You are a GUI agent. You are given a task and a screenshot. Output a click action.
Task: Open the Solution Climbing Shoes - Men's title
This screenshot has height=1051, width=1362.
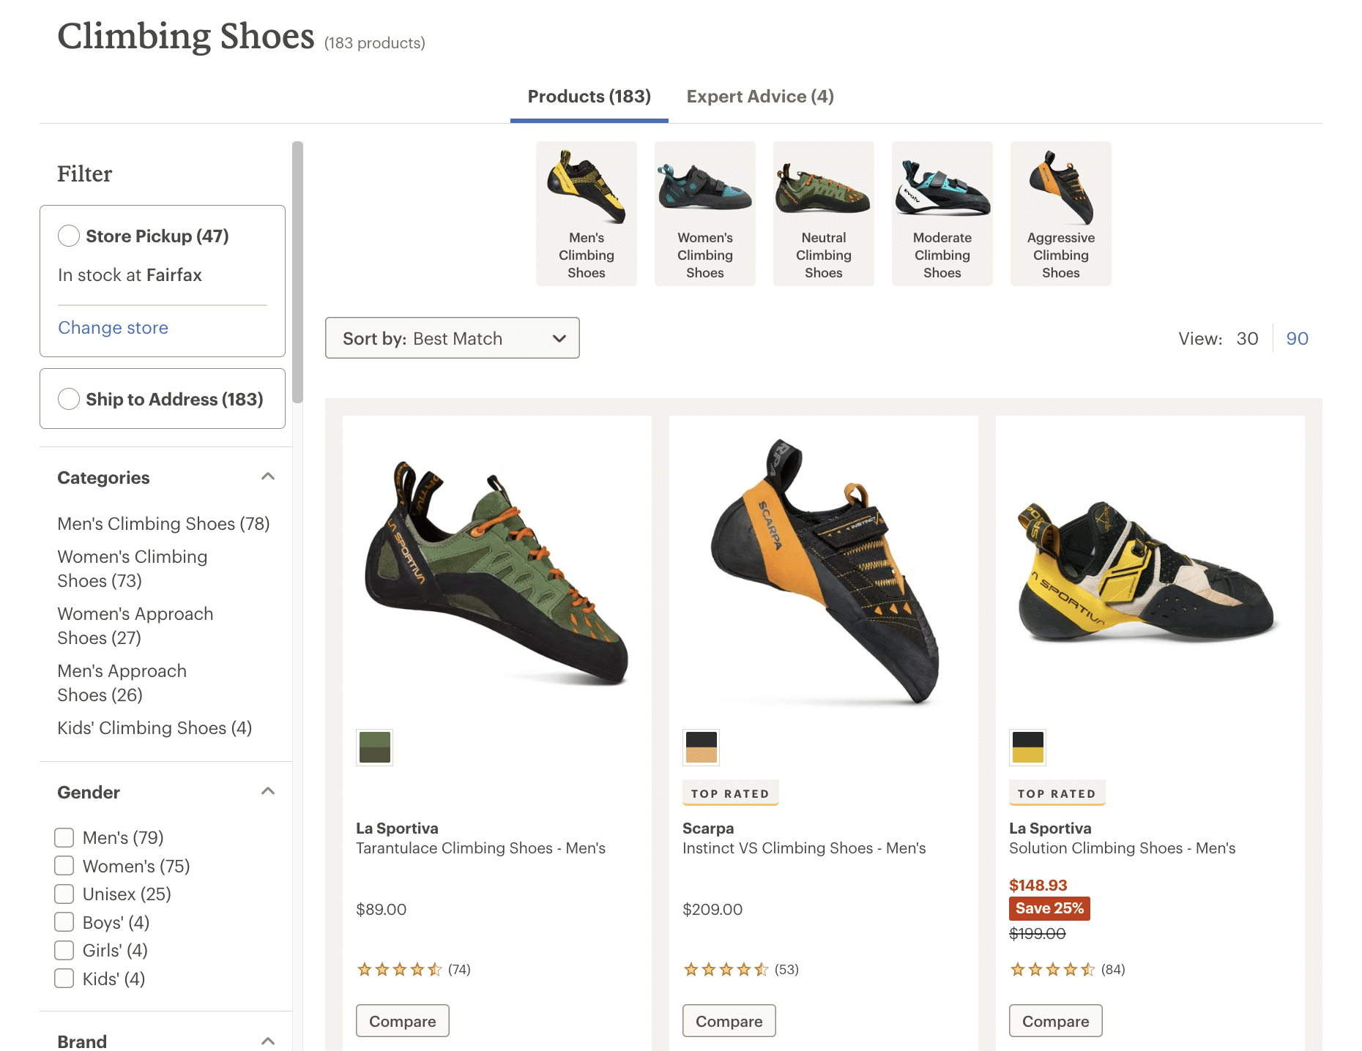1123,848
